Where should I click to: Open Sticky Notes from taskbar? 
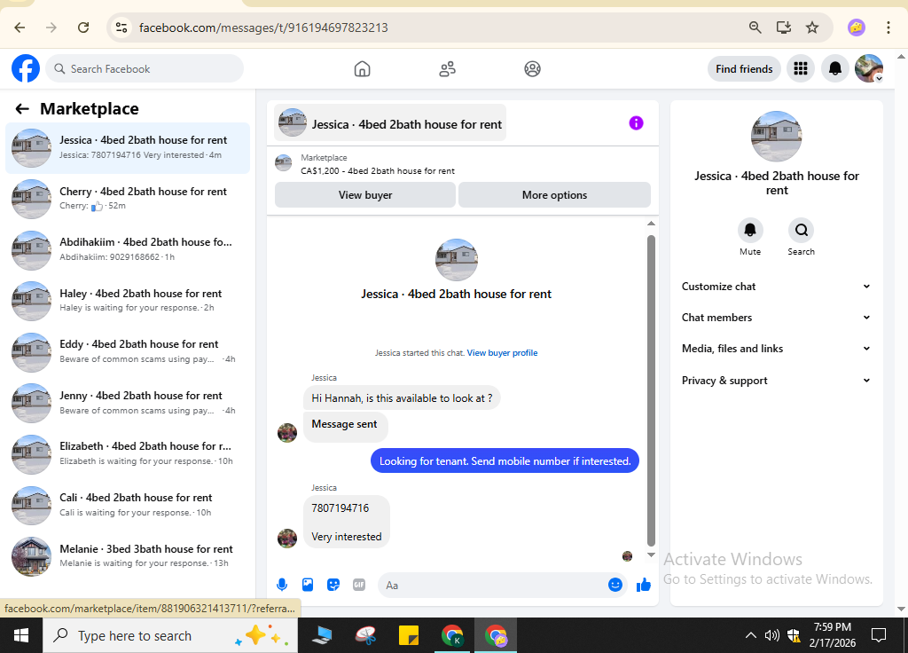(x=409, y=635)
